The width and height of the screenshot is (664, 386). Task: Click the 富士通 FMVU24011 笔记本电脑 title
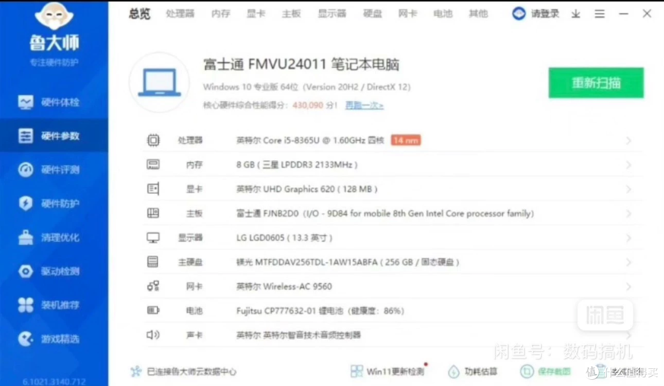pos(301,64)
